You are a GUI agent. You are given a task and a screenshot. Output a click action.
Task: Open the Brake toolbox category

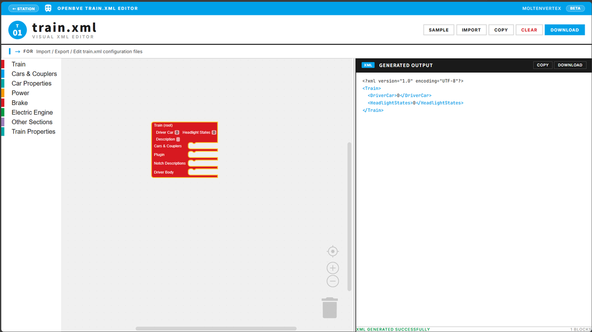pyautogui.click(x=31, y=103)
